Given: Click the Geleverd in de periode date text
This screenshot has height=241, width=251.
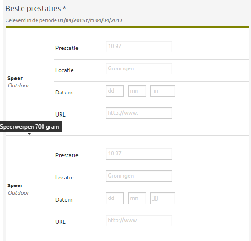Looking at the screenshot, I should point(64,20).
